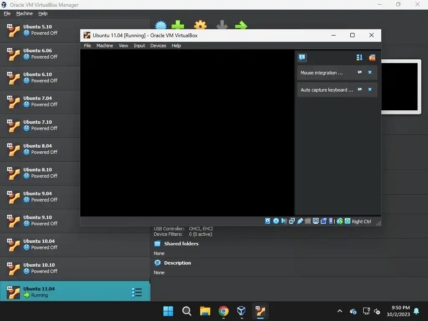Open Windows Search from taskbar
The height and width of the screenshot is (321, 428).
click(x=187, y=311)
